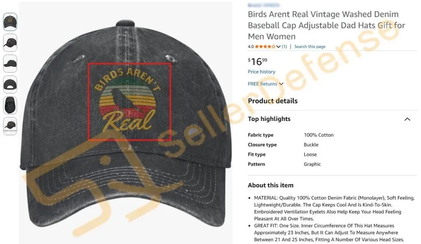Image resolution: width=421 pixels, height=244 pixels.
Task: Expand the FREE Returns chevron arrow
Action: tap(281, 84)
